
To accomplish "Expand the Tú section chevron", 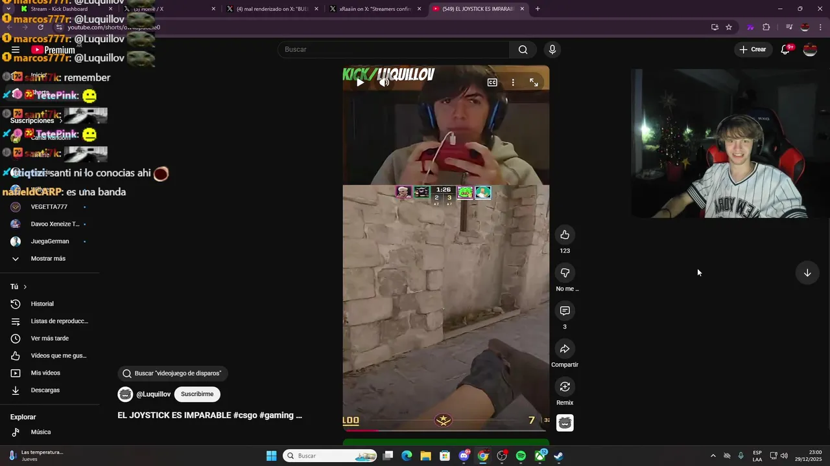I will click(x=25, y=287).
